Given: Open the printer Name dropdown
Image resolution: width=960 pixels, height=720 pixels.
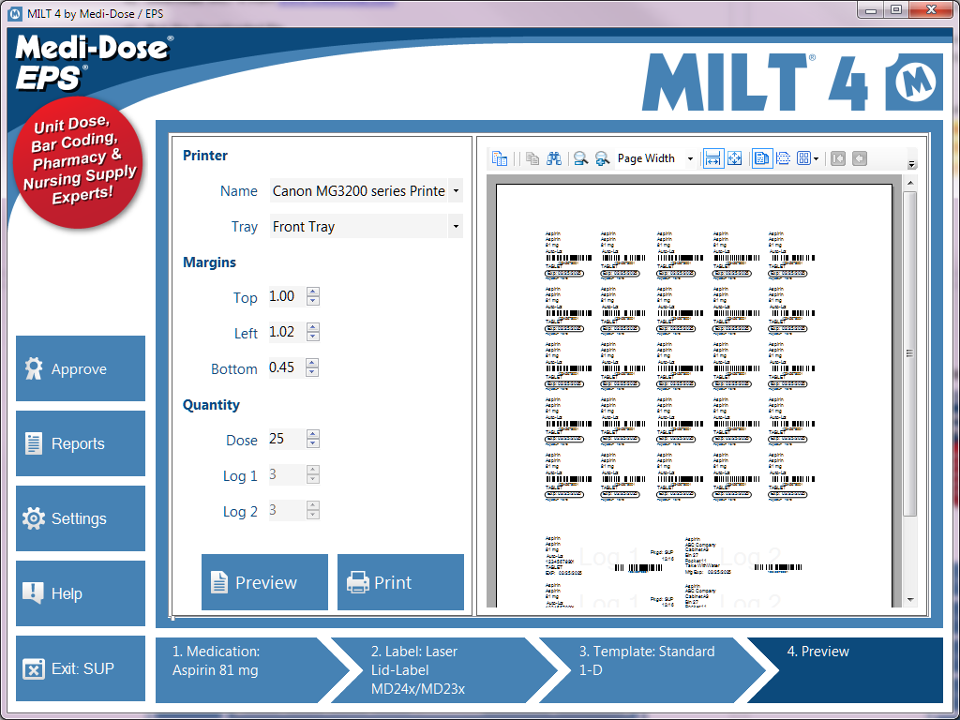Looking at the screenshot, I should (456, 191).
